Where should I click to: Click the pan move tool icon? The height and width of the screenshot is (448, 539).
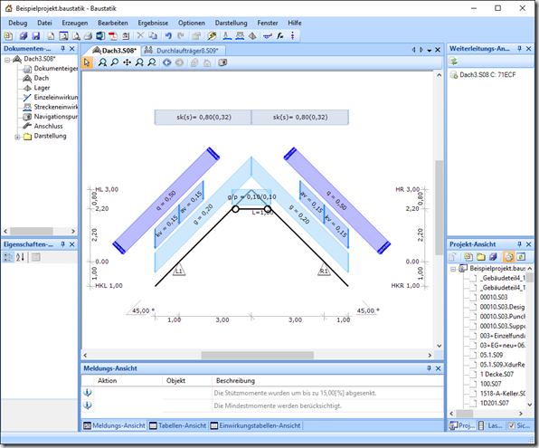(128, 62)
